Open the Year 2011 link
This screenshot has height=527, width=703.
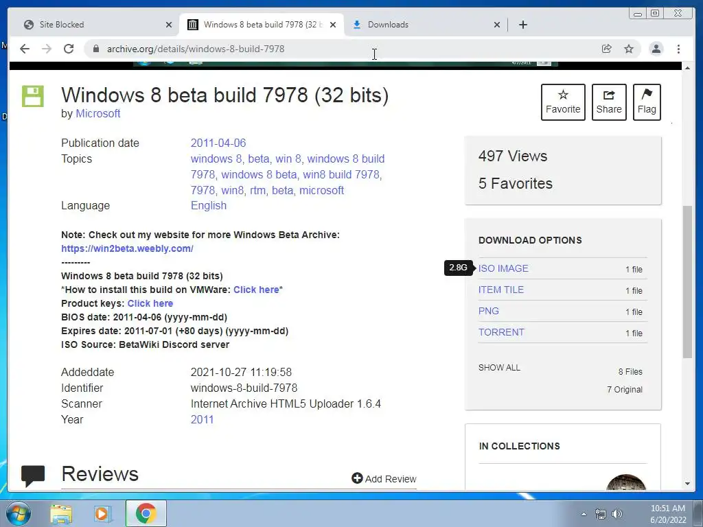point(203,419)
